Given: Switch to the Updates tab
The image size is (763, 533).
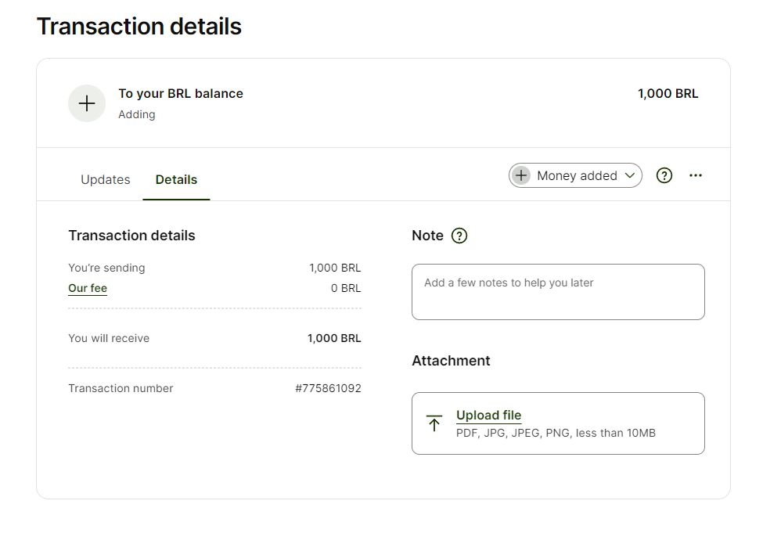Looking at the screenshot, I should 106,179.
